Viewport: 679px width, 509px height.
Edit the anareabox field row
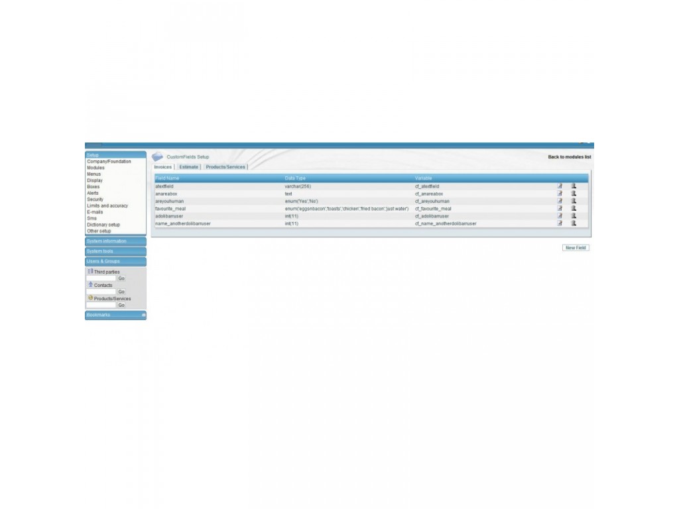click(560, 194)
